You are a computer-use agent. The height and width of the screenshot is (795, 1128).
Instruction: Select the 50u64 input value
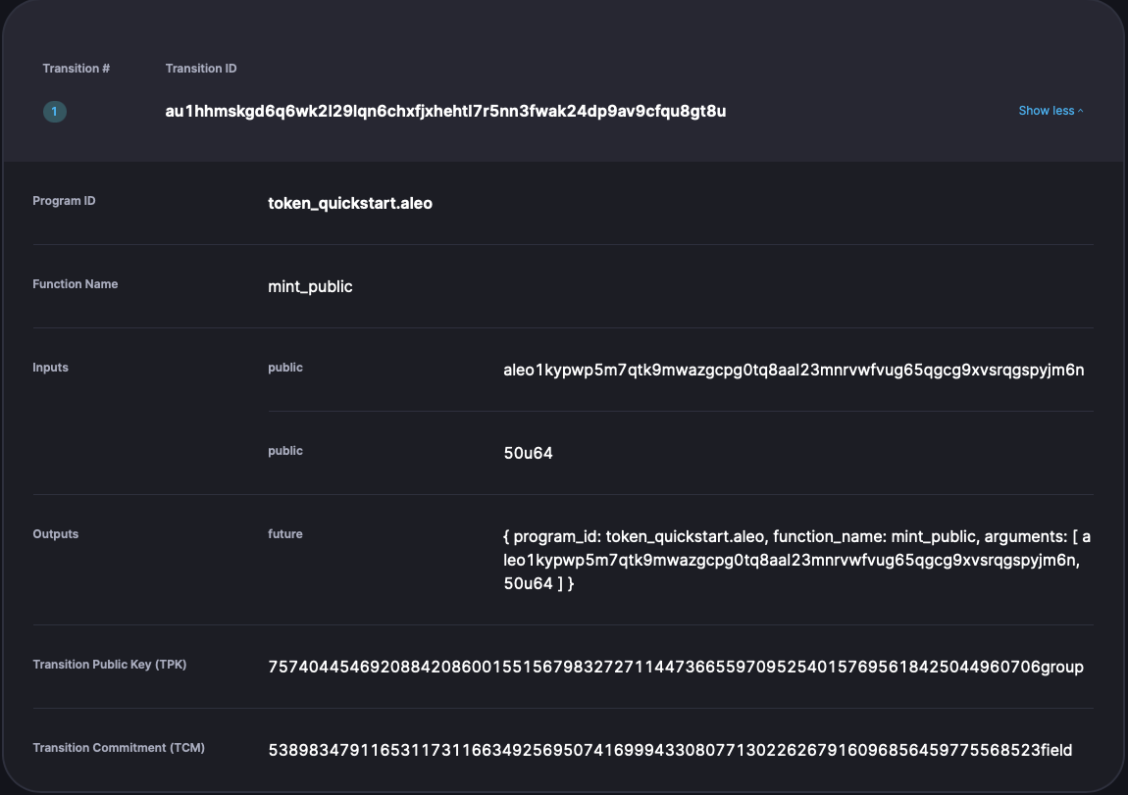(x=528, y=454)
